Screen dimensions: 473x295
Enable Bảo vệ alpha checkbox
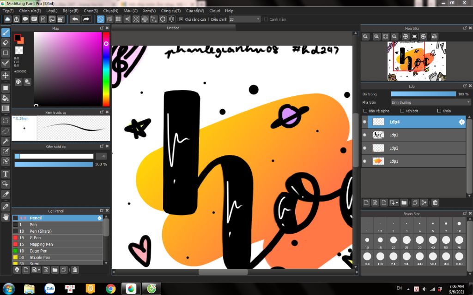(365, 111)
